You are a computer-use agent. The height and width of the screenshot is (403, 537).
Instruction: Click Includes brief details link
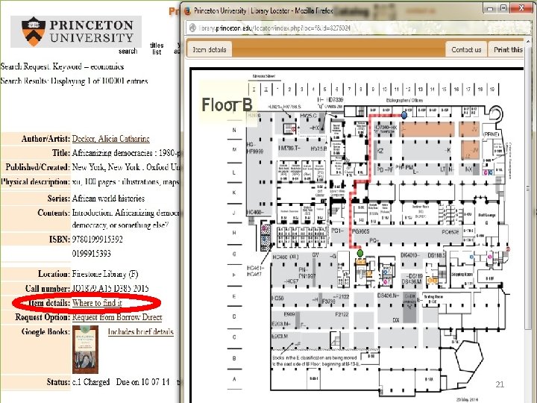coord(141,331)
